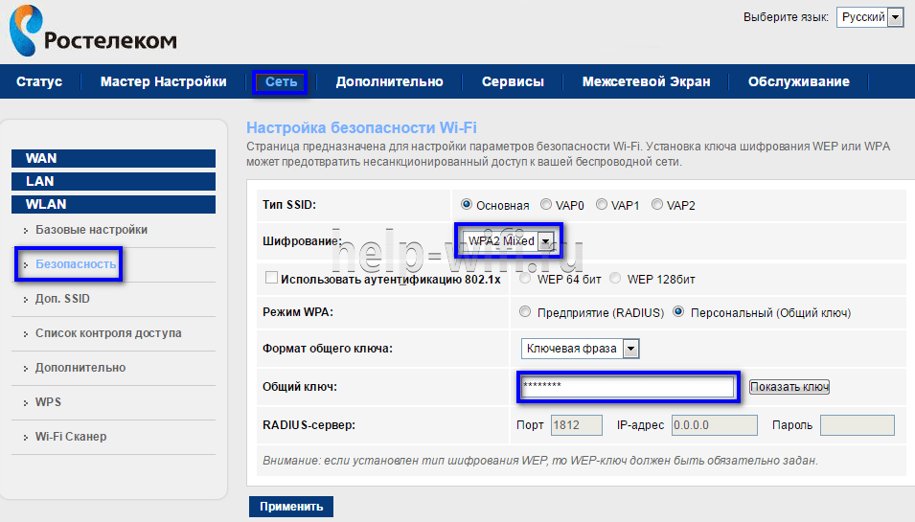Open Базовые настройки in sidebar
Viewport: 915px width, 522px height.
[x=91, y=230]
